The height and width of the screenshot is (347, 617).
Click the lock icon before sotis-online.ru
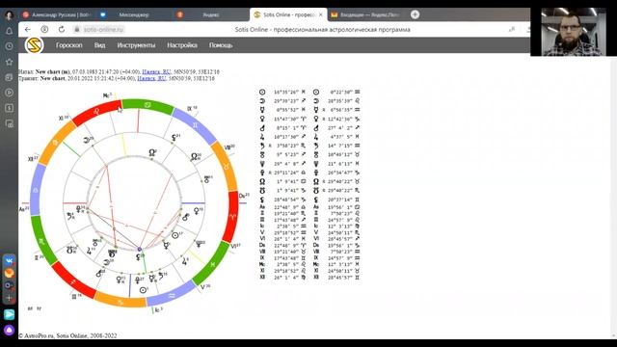(x=77, y=30)
